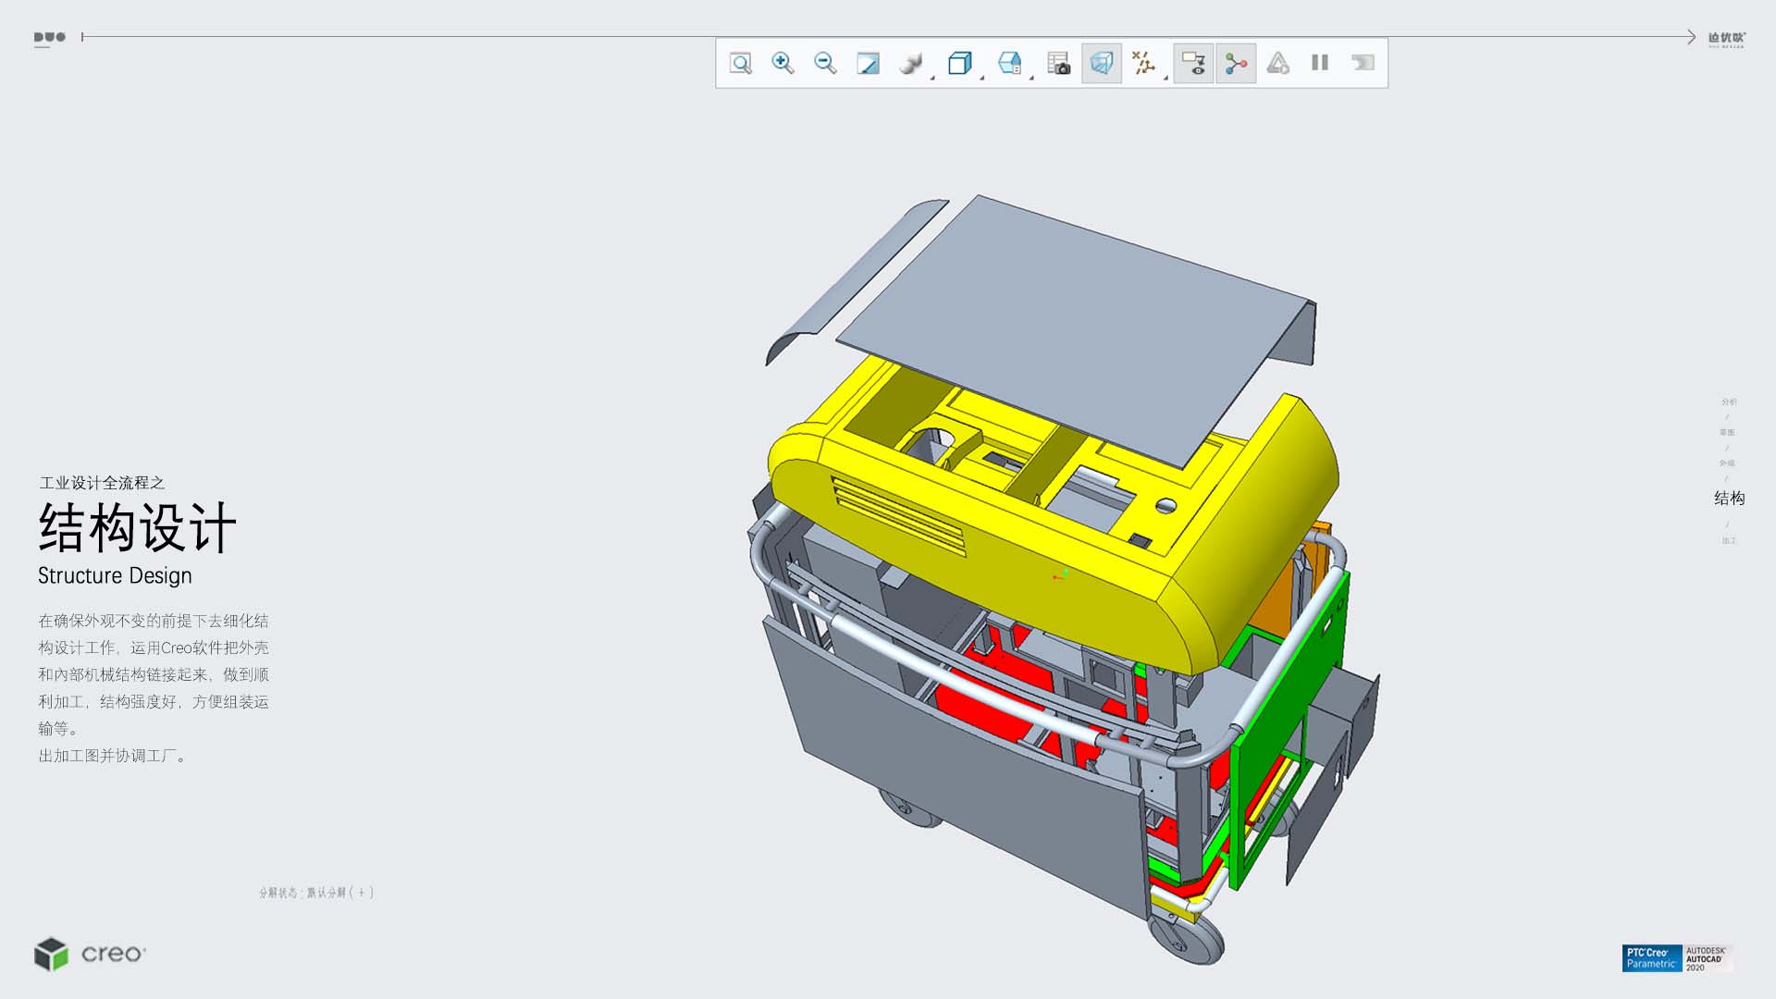Screen dimensions: 1776x999
Task: Click the Refit (zoom to fit) icon
Action: pos(740,63)
